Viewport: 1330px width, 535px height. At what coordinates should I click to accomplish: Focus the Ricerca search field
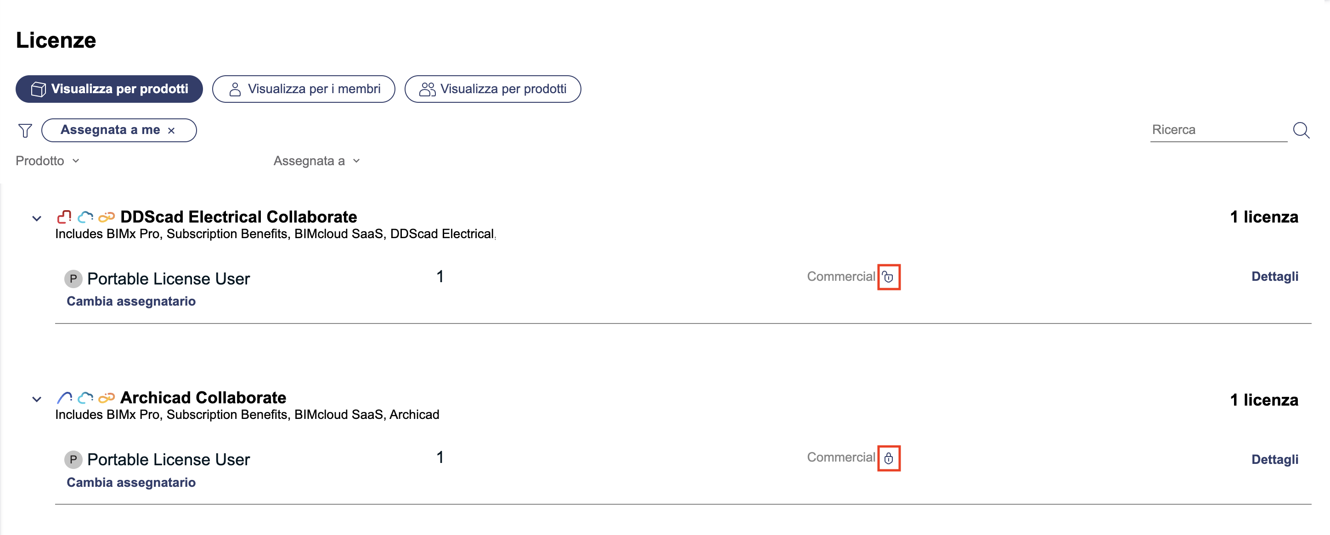click(1218, 130)
